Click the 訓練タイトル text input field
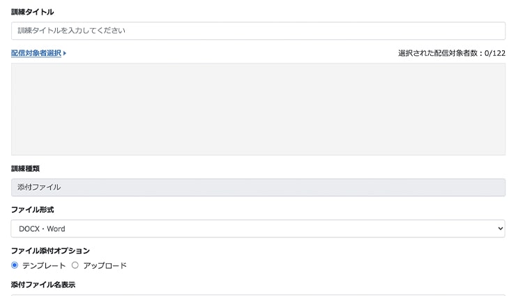The image size is (516, 296). [258, 31]
